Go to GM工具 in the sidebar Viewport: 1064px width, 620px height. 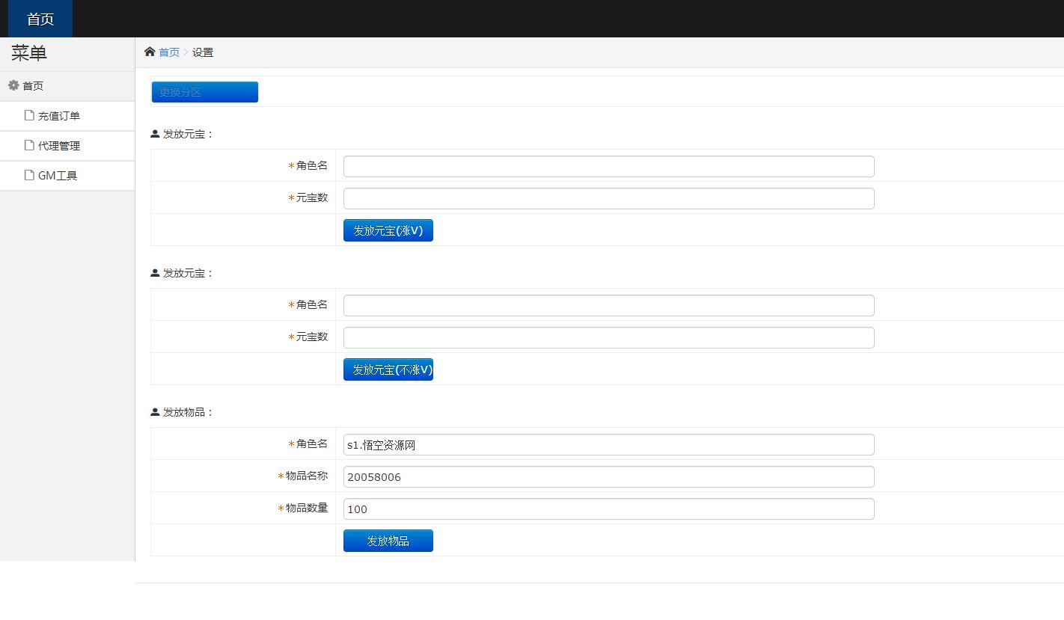(x=58, y=176)
